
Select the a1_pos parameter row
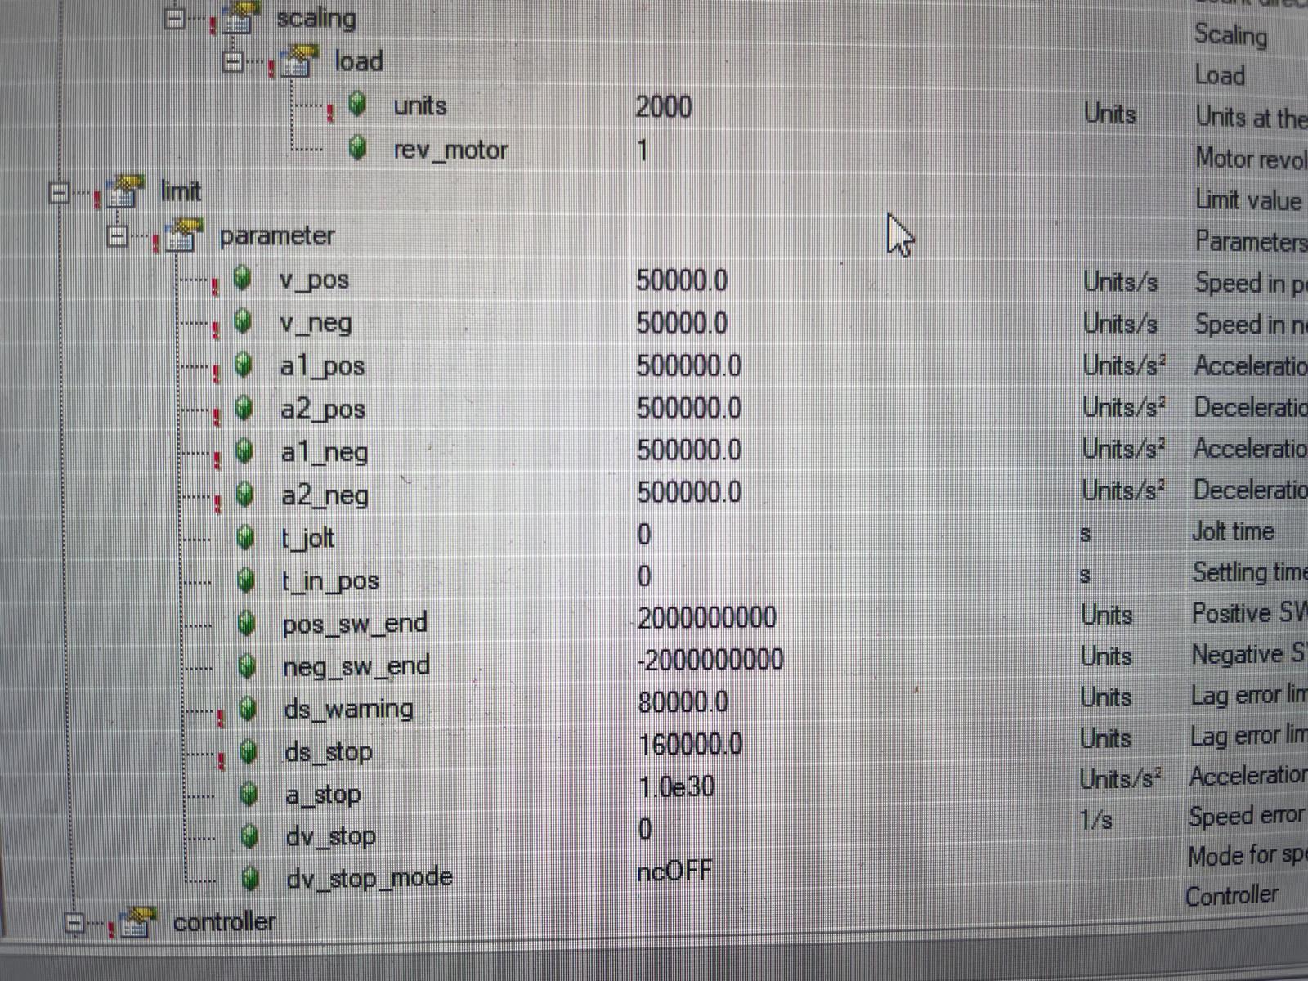pos(654,365)
